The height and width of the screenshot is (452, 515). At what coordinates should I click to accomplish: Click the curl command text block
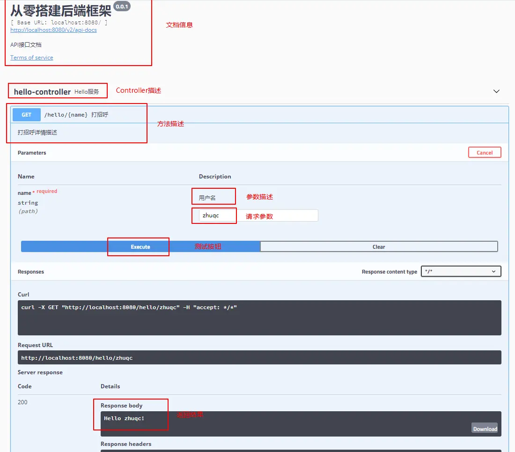[259, 318]
